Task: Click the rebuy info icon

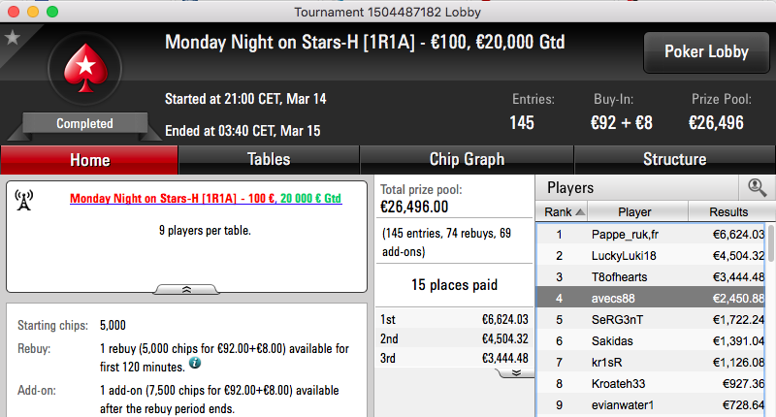Action: click(196, 363)
